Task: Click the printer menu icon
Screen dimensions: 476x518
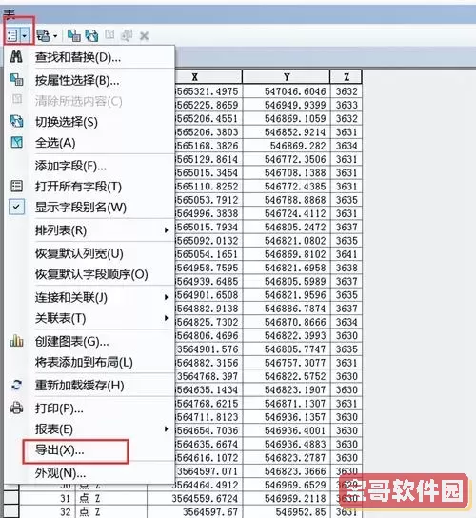Action: point(16,408)
